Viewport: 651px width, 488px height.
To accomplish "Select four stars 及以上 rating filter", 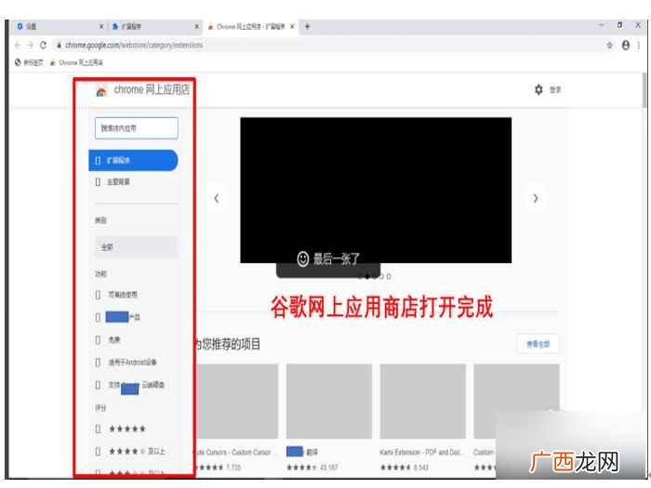I will [98, 451].
